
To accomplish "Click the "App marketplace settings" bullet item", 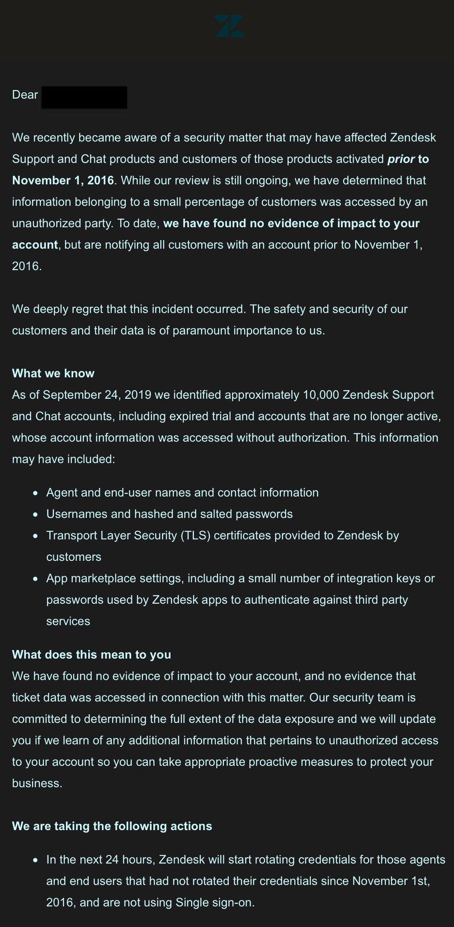I will click(x=240, y=578).
